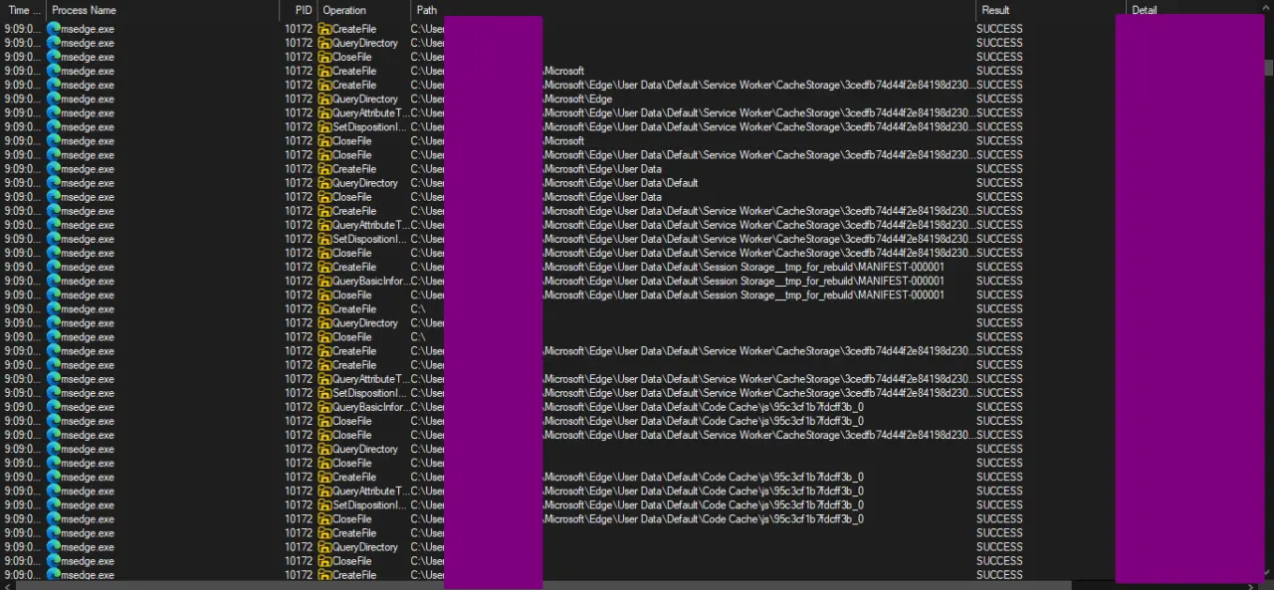
Task: Select Code Cache path in CreateFile row
Action: (x=703, y=478)
